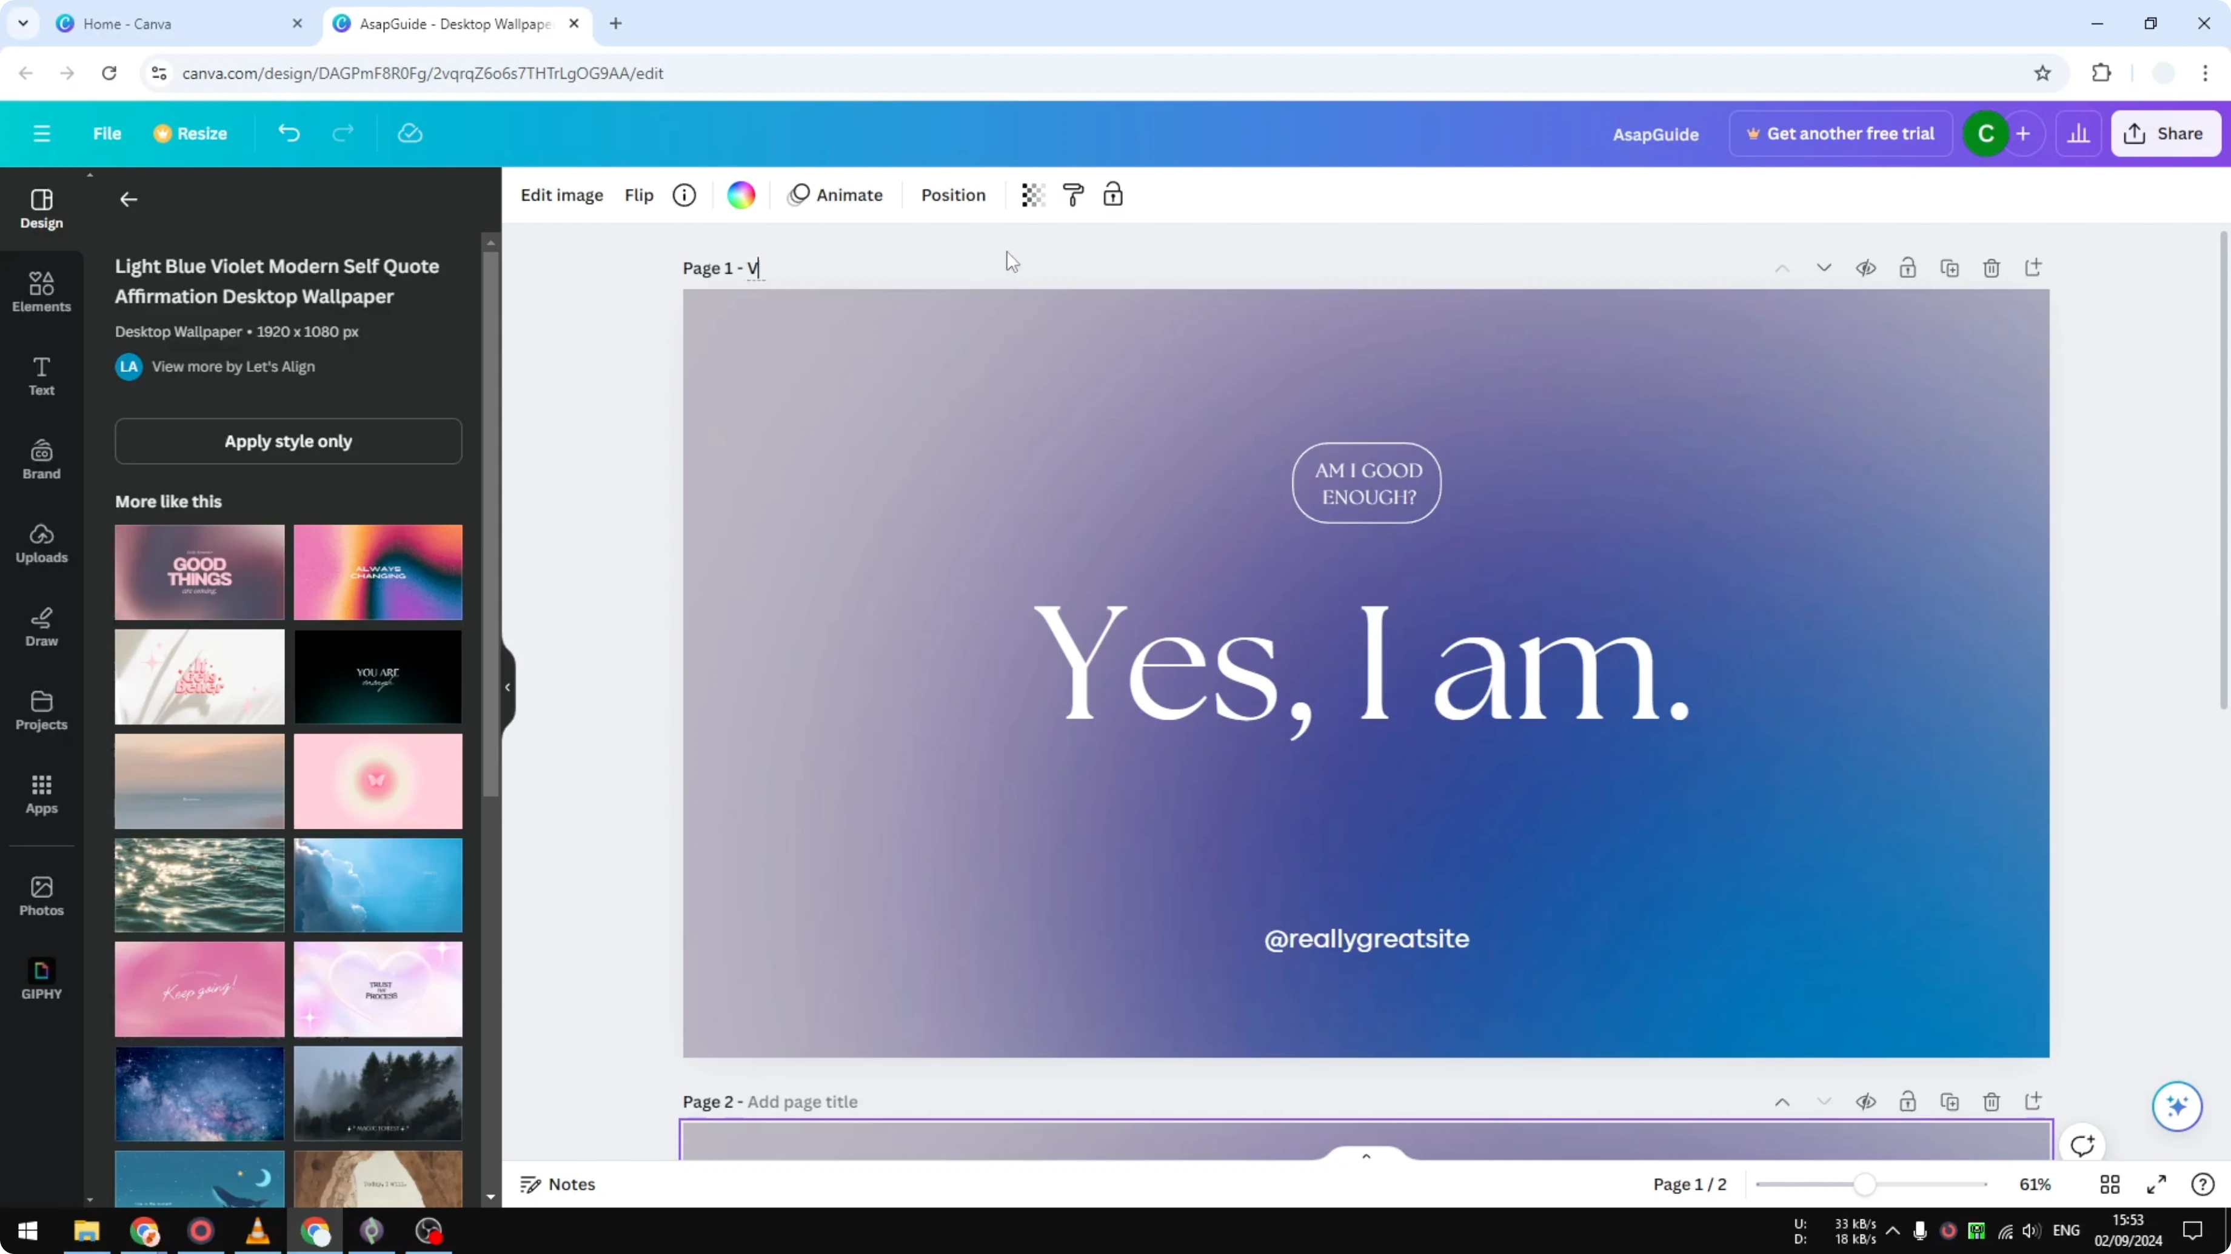Open the Brand panel
Image resolution: width=2231 pixels, height=1254 pixels.
[42, 460]
